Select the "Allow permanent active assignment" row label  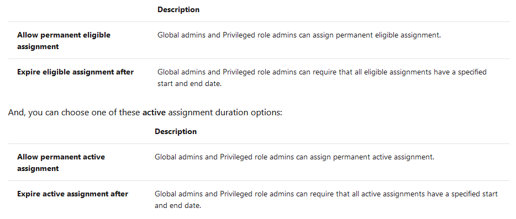[x=61, y=162]
